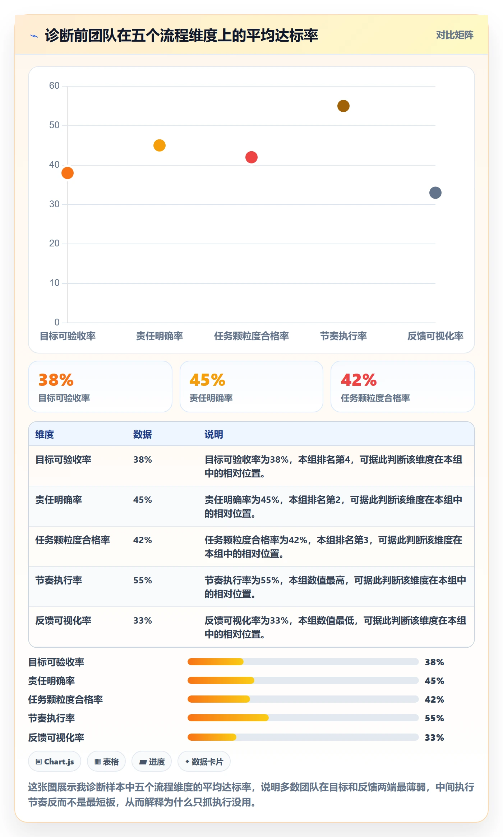Click the 反馈可视化率 33% progress bar

coord(303,737)
